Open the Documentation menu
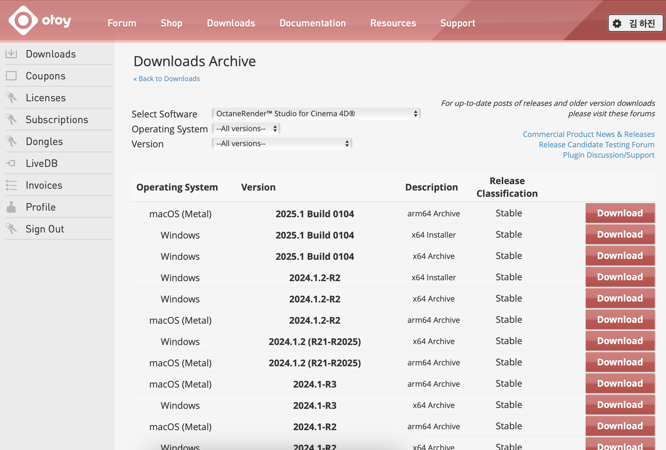The height and width of the screenshot is (450, 666). [x=313, y=23]
